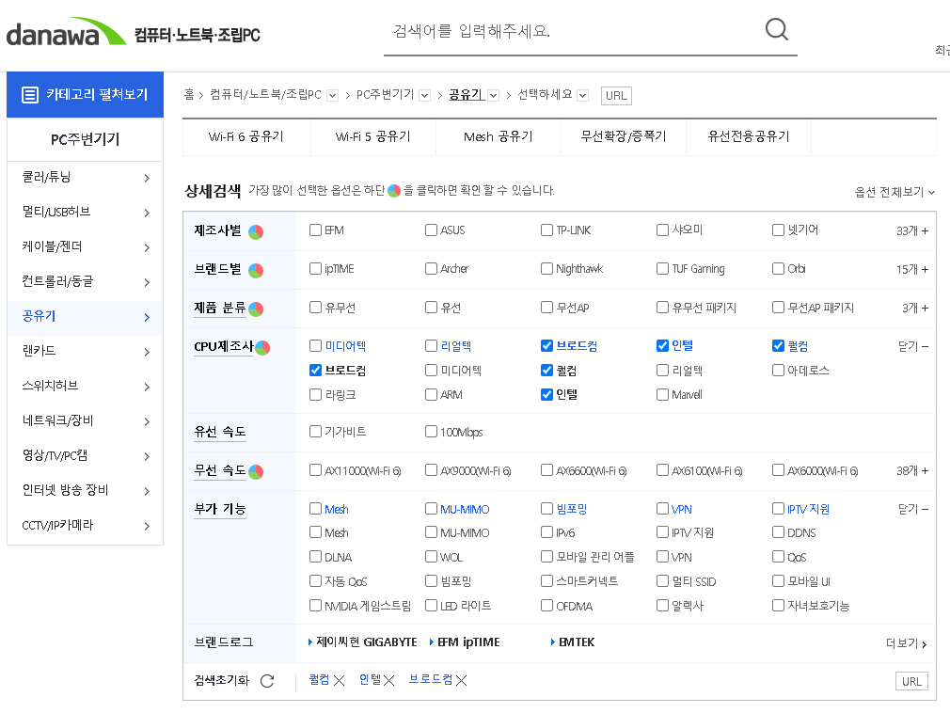Open the pie chart icon next to CPU제조사

[x=262, y=348]
